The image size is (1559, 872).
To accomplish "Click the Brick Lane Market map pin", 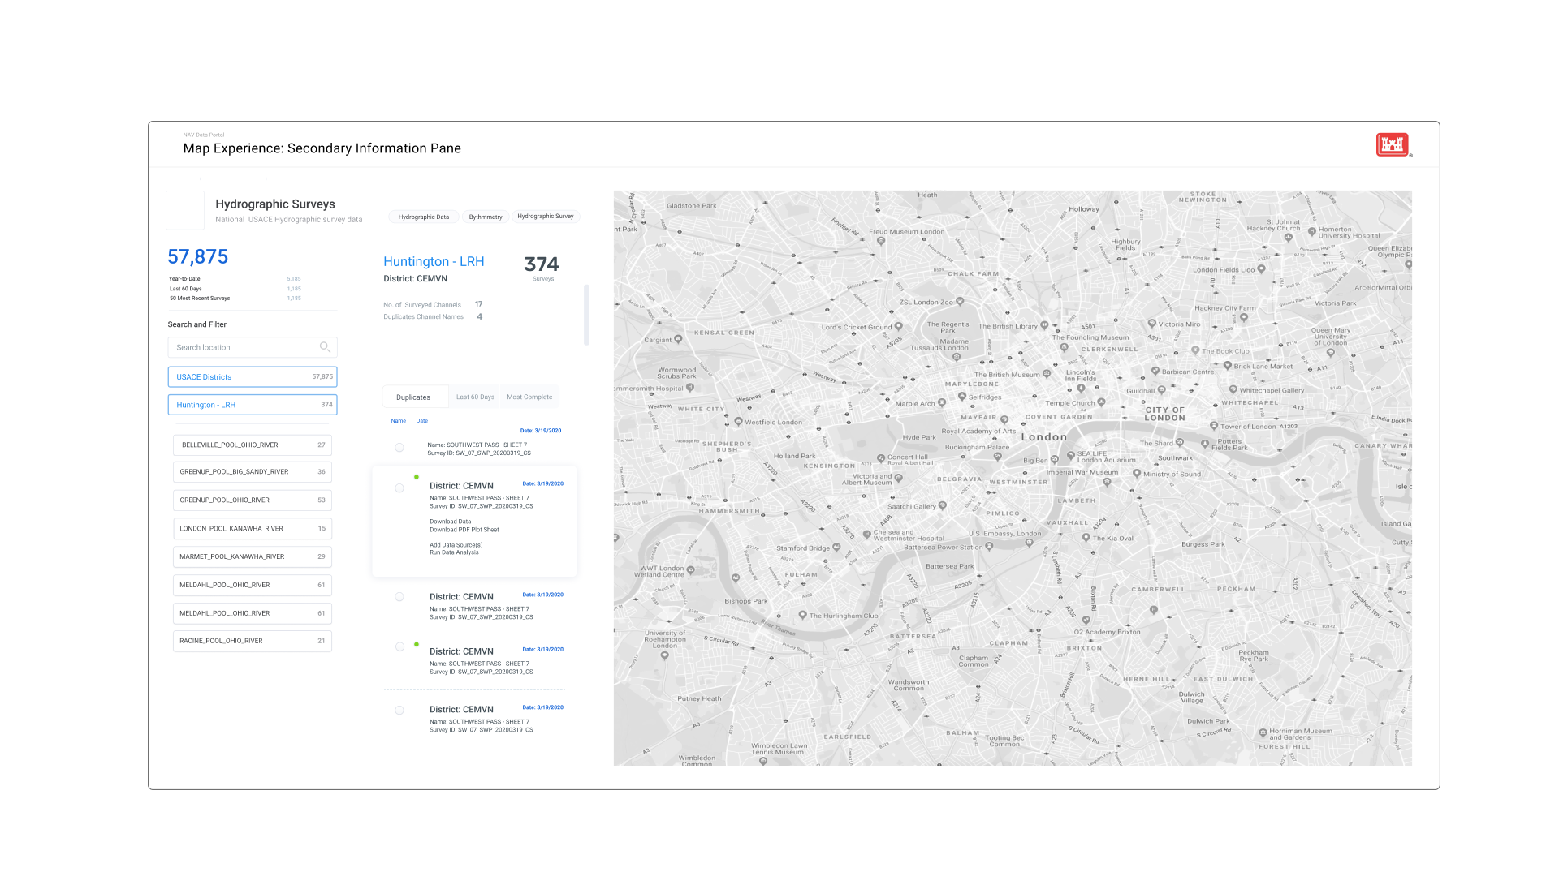I will coord(1228,366).
